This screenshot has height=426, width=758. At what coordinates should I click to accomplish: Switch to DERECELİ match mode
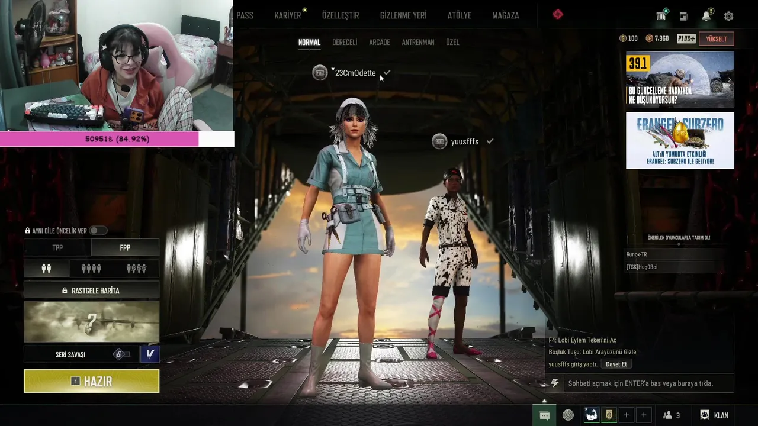345,43
